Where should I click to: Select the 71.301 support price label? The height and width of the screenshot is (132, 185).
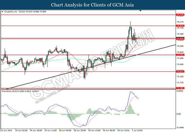[x=180, y=88]
